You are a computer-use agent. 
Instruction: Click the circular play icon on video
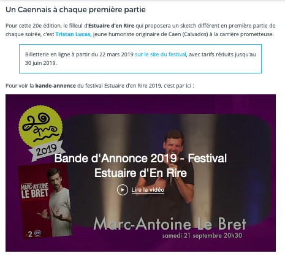click(123, 190)
